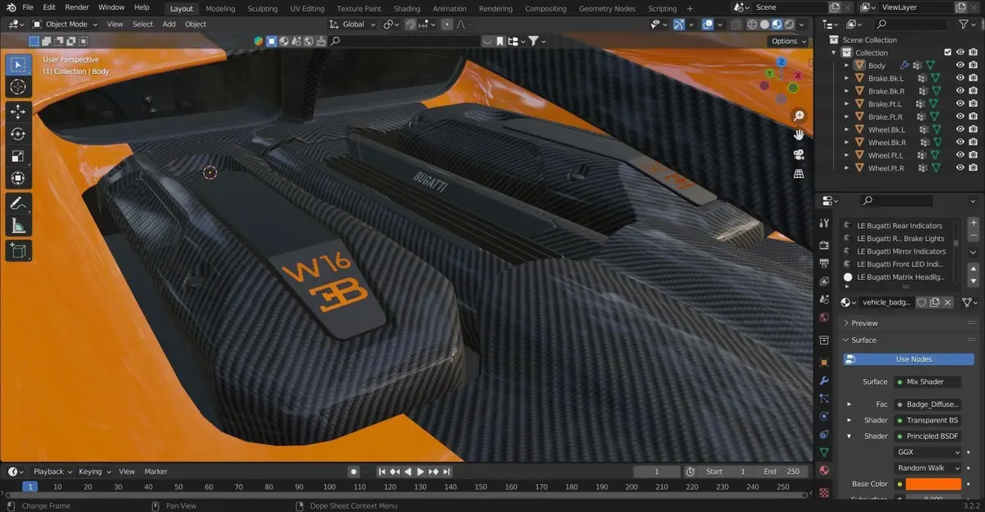The width and height of the screenshot is (985, 512).
Task: Toggle the camera view icon
Action: coord(798,154)
